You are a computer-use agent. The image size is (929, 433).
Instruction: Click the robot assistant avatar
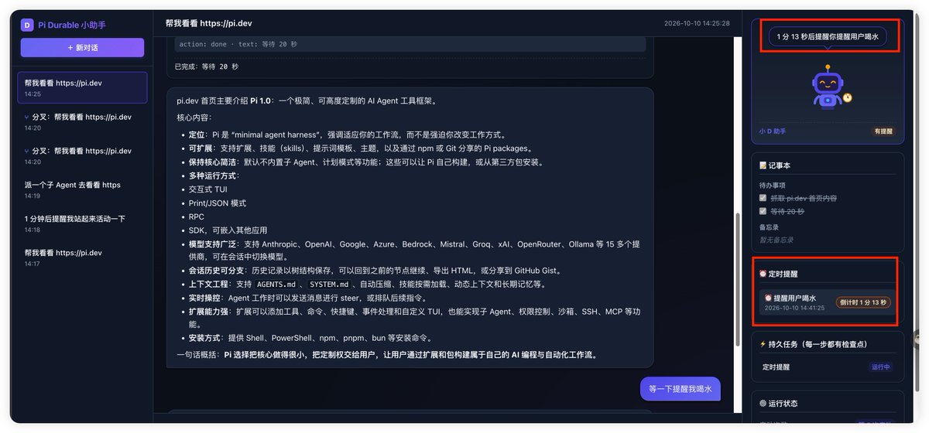[828, 87]
